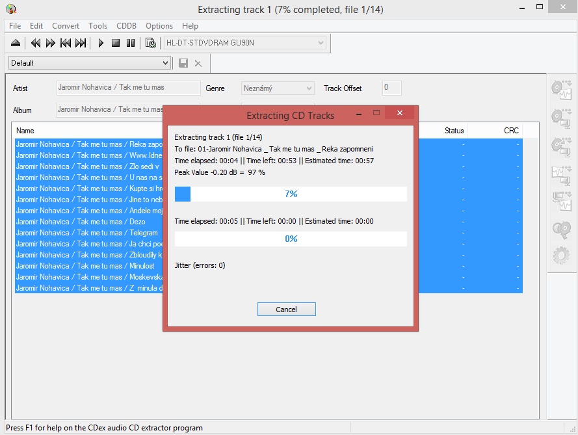
Task: Click the delete profile X icon
Action: [198, 63]
